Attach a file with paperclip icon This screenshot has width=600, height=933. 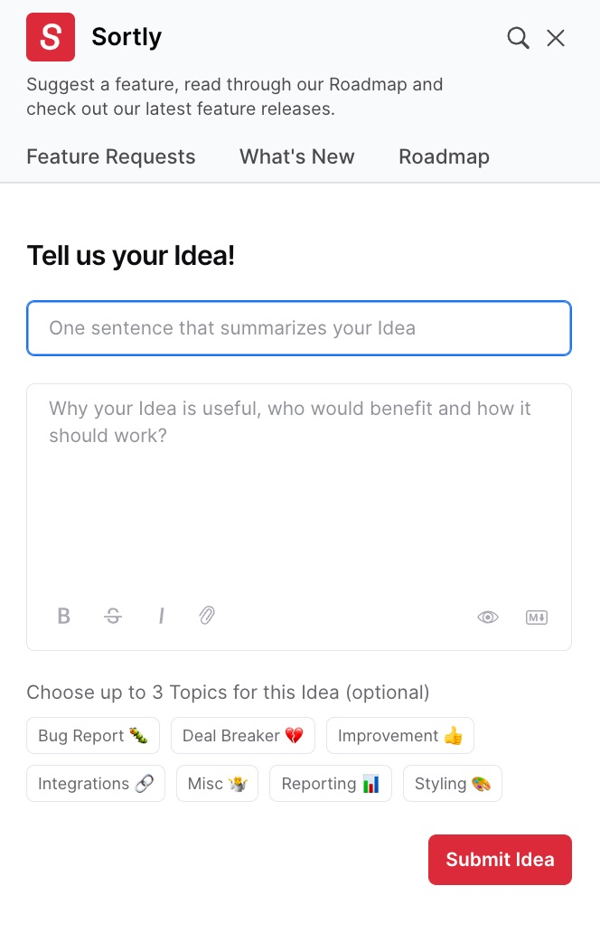click(207, 617)
